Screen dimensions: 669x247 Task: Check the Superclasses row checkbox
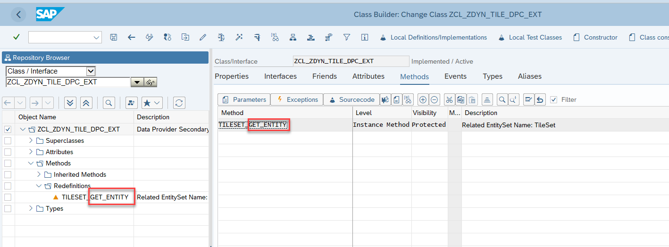tap(8, 140)
